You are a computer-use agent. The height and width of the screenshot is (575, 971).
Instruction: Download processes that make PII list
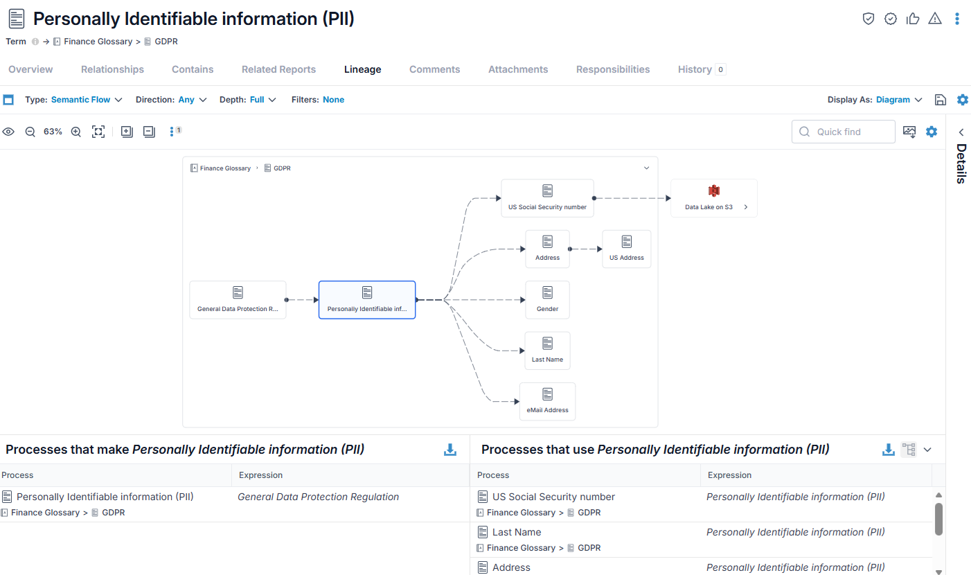pos(450,450)
